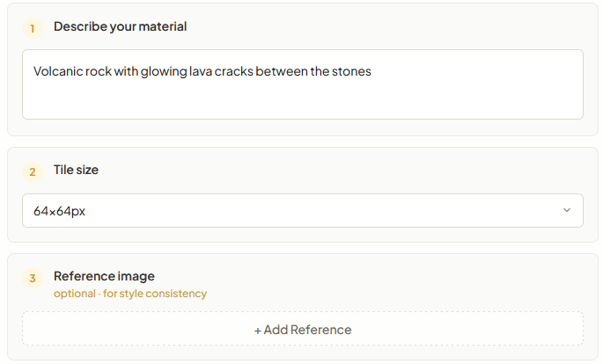This screenshot has height=364, width=603.
Task: Click the blank area below the description text
Action: (x=302, y=99)
